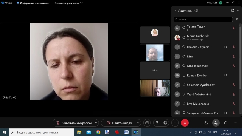Open Показать строку меню dropdown
Viewport: 242px width, 136px height.
point(69,3)
